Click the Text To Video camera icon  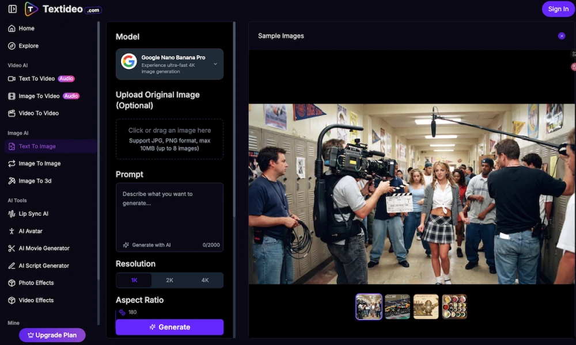[x=12, y=78]
